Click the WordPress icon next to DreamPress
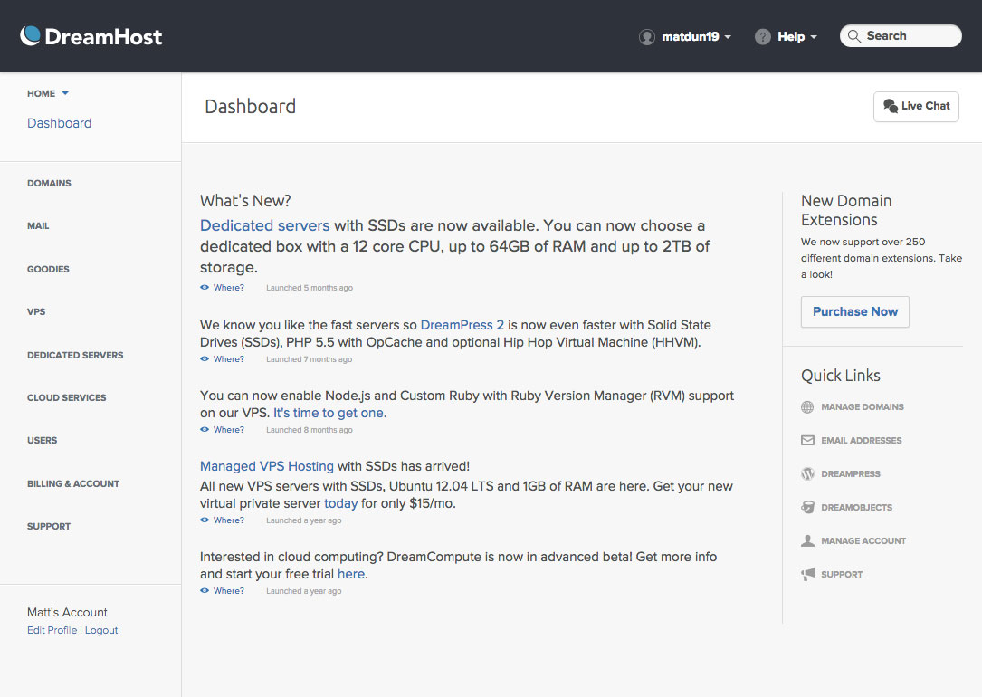This screenshot has height=697, width=982. [807, 474]
